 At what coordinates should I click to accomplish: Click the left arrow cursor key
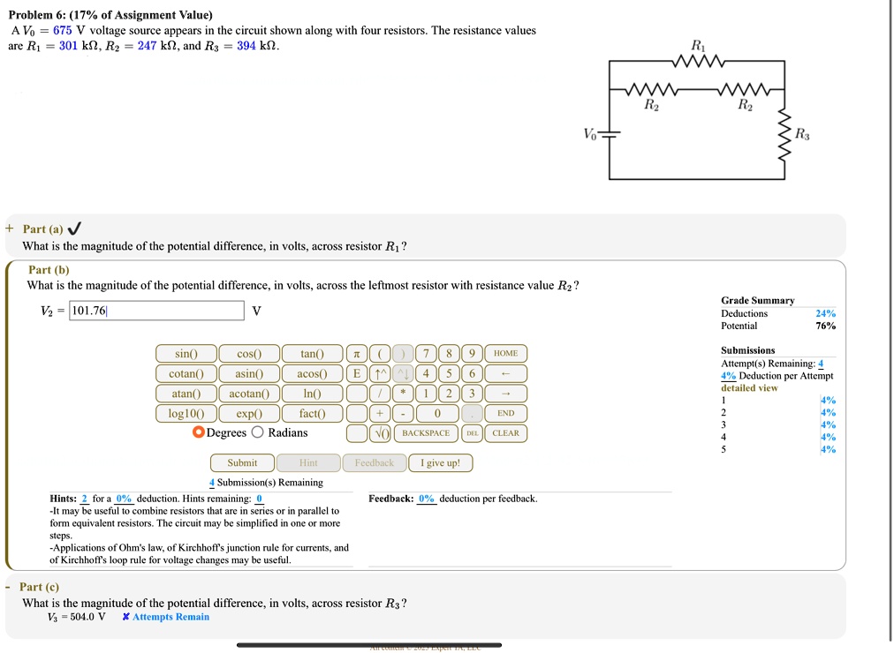[505, 373]
